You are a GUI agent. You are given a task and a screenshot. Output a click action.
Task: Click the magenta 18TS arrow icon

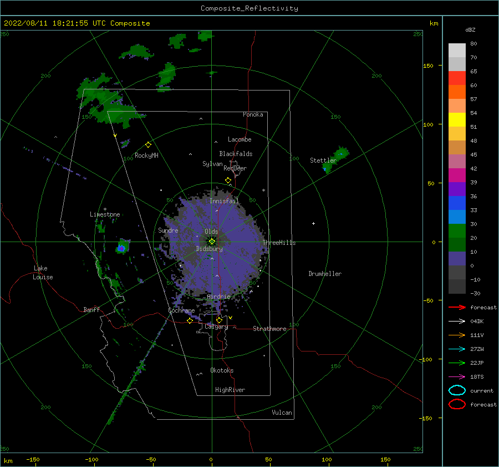tap(457, 377)
